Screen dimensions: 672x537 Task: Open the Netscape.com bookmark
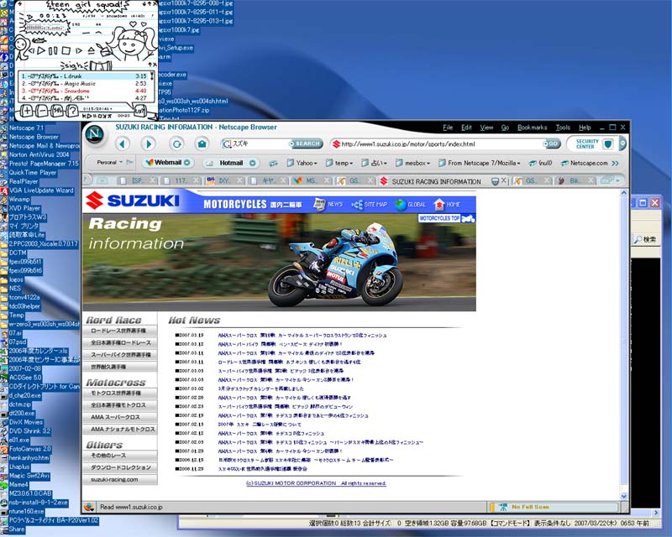tap(584, 163)
